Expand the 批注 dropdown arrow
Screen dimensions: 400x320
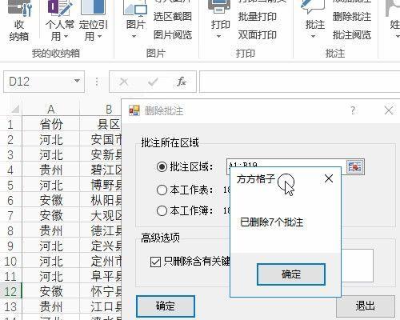coord(313,36)
